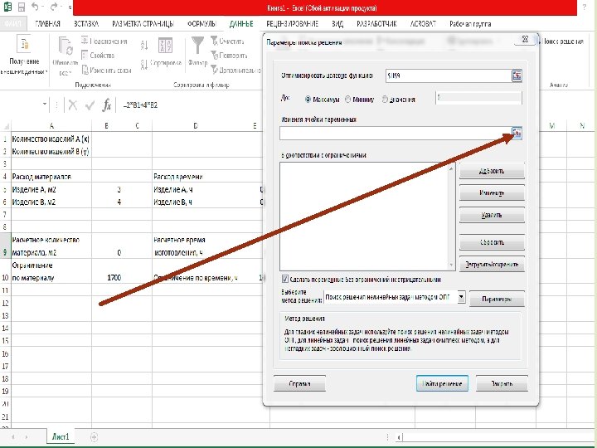Screen dimensions: 597x448
Task: Click the constraints list scroll-down arrow
Action: (451, 265)
